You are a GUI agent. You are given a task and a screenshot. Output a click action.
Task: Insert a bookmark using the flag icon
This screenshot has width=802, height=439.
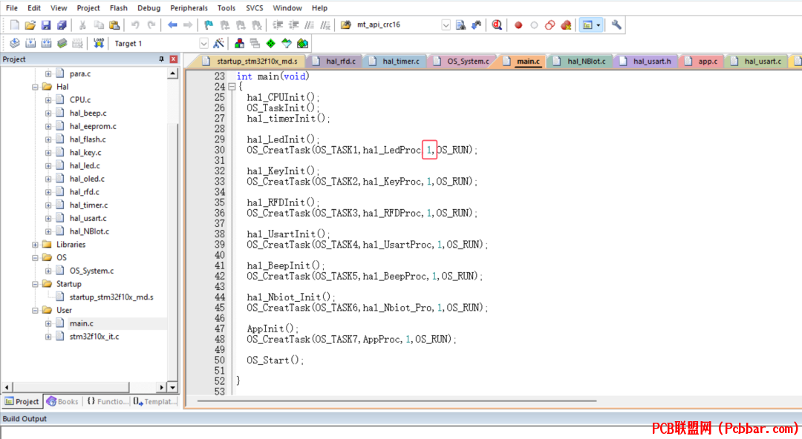pos(209,25)
